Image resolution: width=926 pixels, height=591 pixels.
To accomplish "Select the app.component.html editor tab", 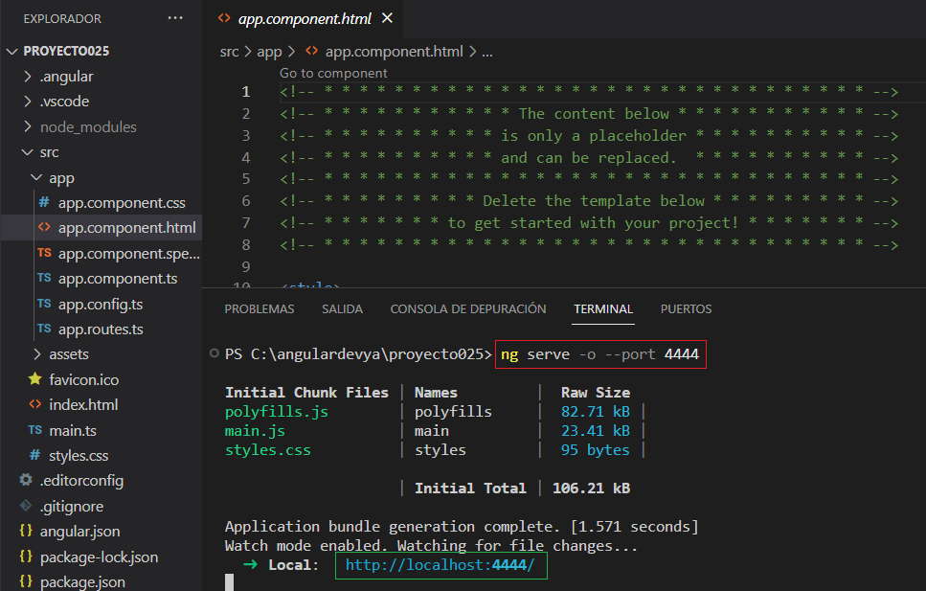I will click(305, 19).
